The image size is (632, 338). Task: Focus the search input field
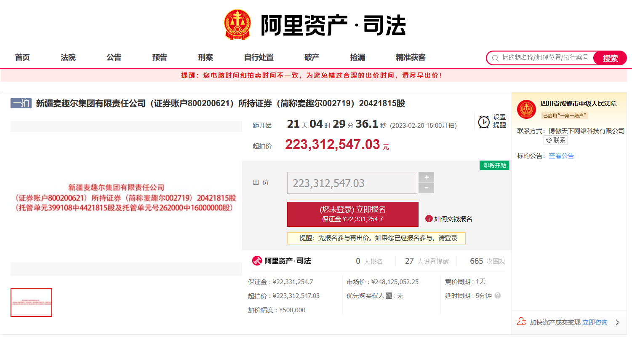[545, 58]
